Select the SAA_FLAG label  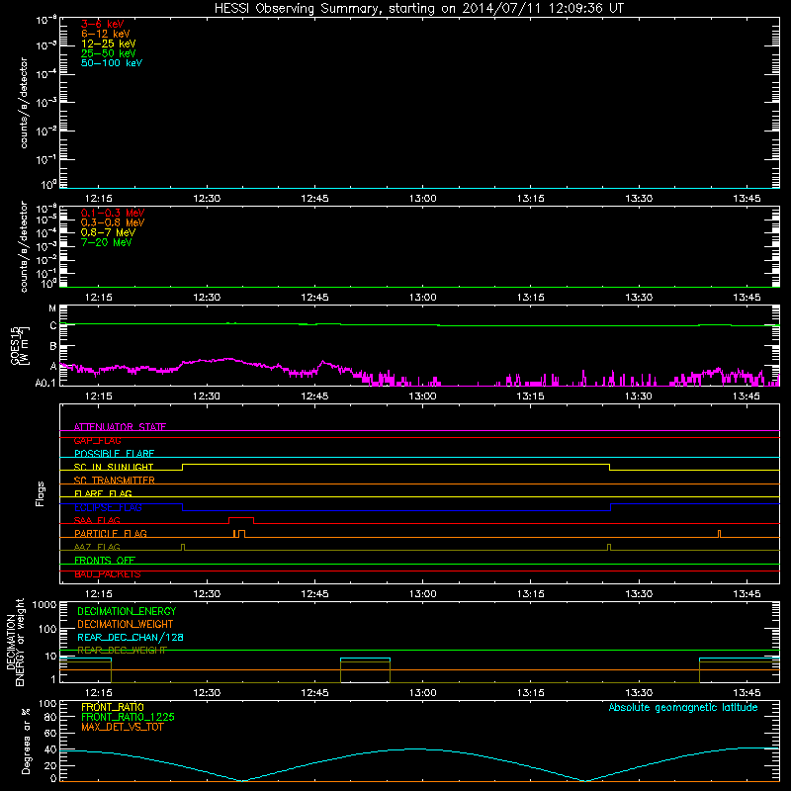point(97,520)
